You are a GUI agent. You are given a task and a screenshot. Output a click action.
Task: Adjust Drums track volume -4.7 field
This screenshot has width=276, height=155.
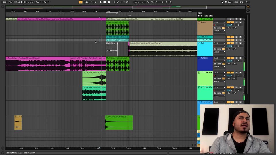pos(230,25)
